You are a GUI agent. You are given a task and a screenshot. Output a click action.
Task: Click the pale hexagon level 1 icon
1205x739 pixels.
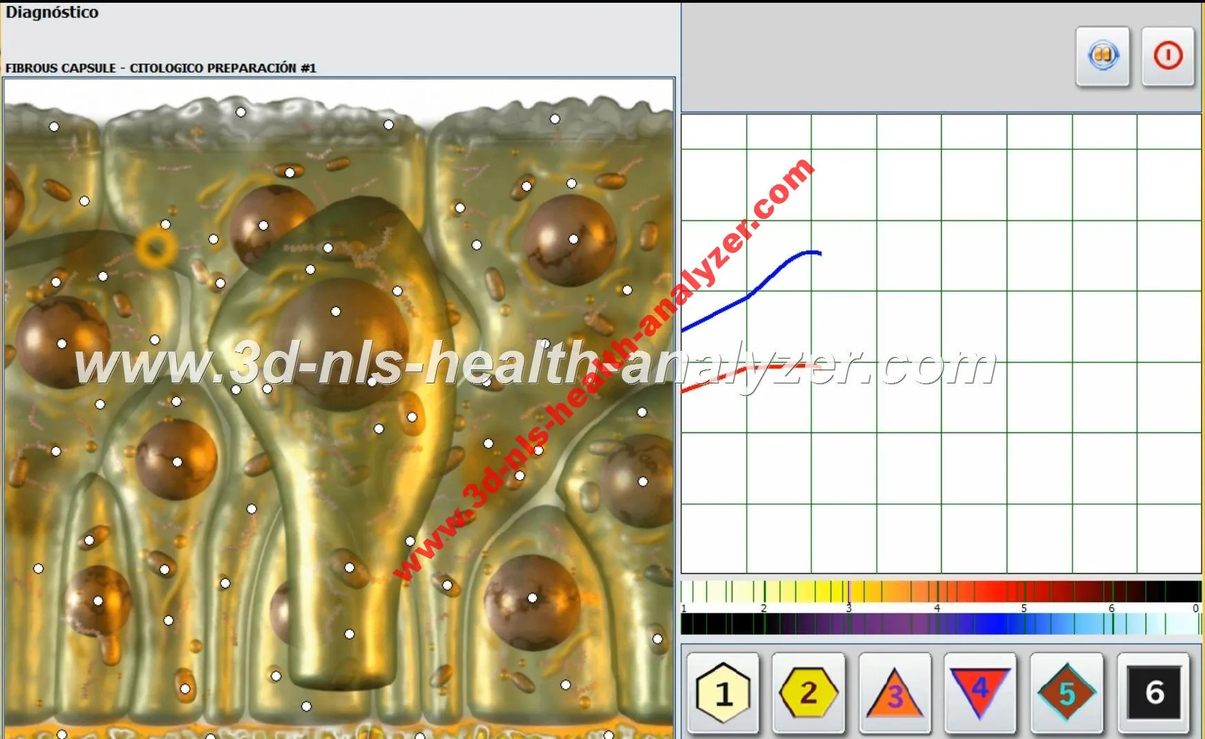click(723, 693)
